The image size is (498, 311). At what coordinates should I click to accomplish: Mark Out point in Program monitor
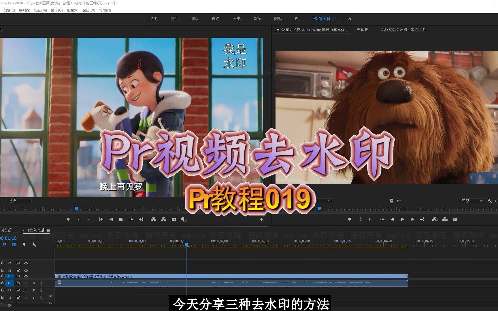pos(88,219)
